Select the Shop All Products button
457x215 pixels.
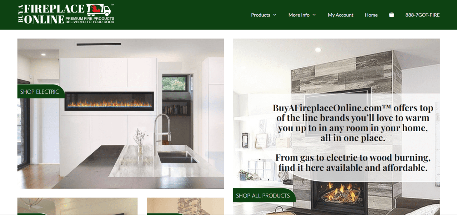point(264,195)
